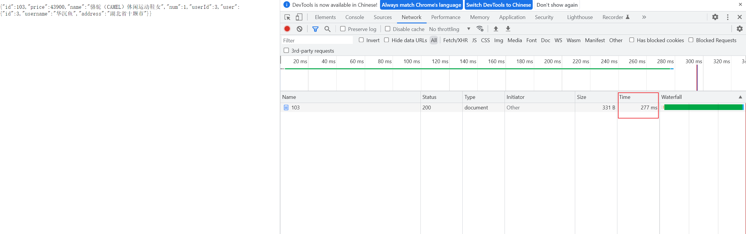Dismiss the language notification bar
Image resolution: width=746 pixels, height=234 pixels.
(x=740, y=4)
